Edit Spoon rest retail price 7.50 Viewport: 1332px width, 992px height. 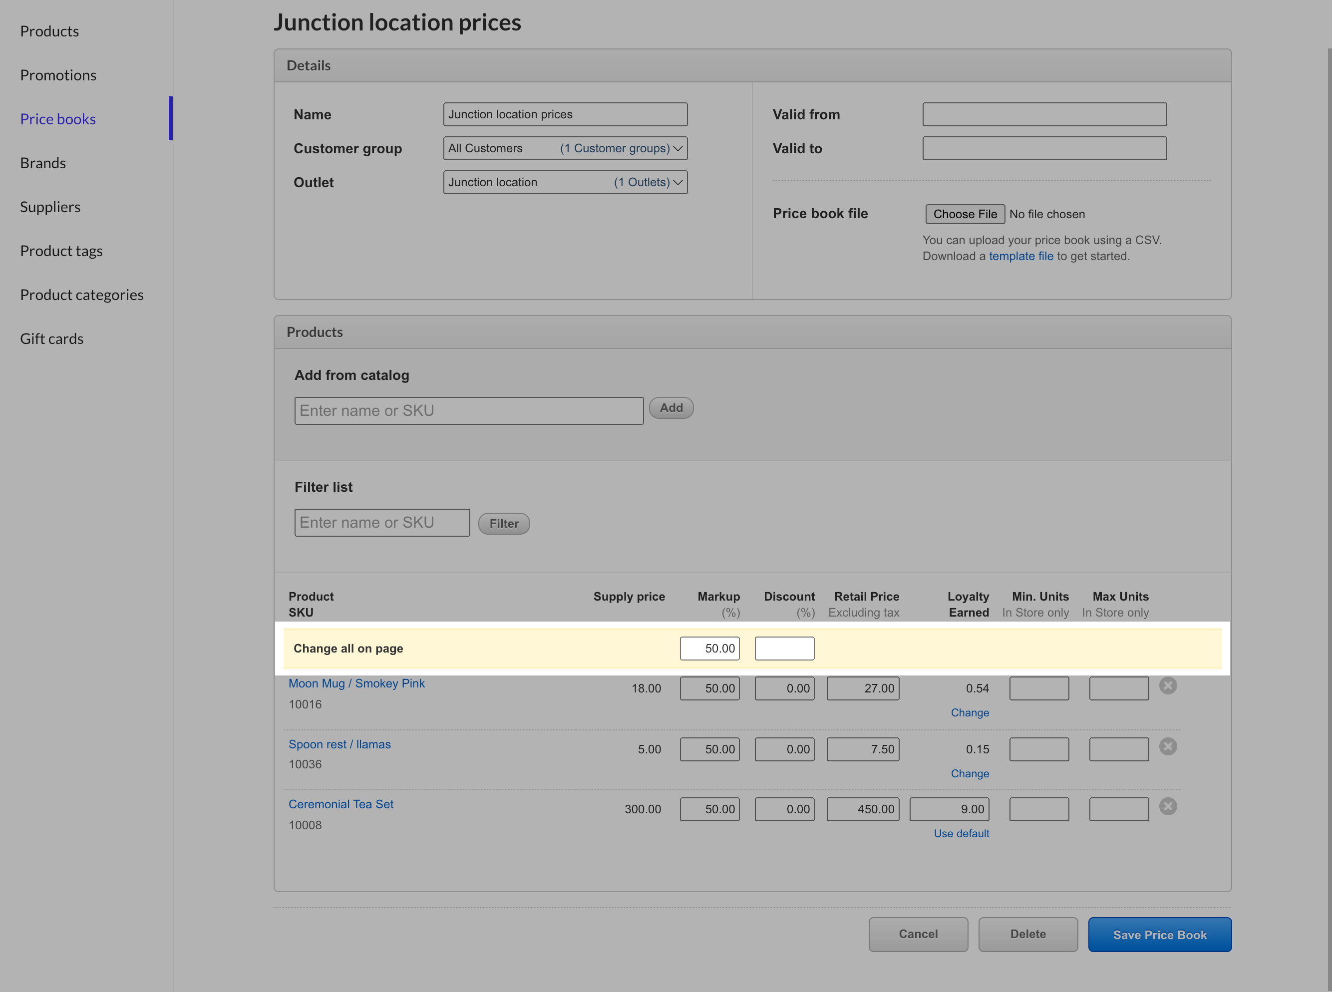863,749
